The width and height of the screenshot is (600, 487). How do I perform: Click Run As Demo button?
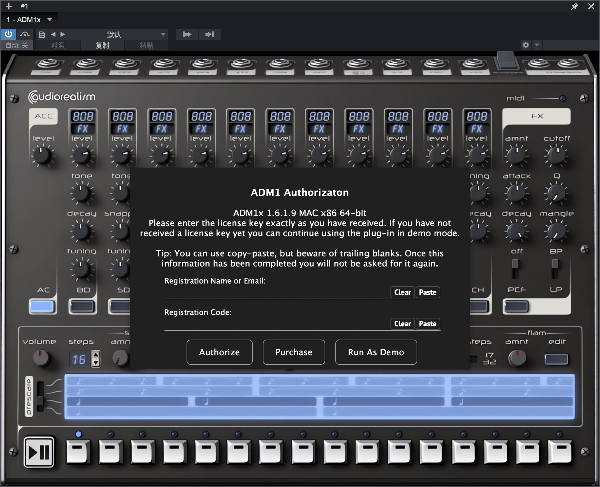pyautogui.click(x=376, y=352)
